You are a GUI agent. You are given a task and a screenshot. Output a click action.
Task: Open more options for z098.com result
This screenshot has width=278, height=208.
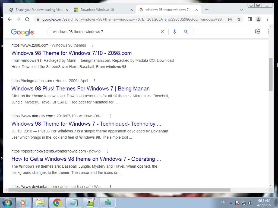[93, 45]
